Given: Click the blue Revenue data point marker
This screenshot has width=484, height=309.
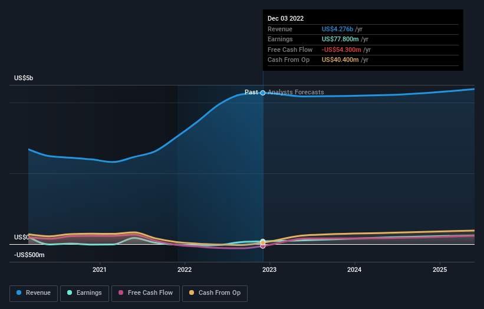Looking at the screenshot, I should 263,93.
